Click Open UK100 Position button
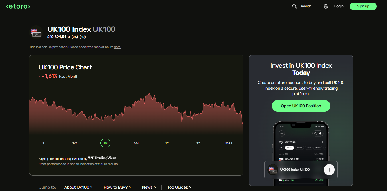 [301, 106]
